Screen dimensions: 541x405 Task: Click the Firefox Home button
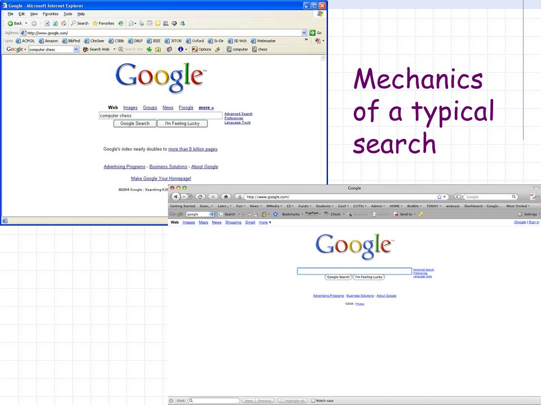click(226, 197)
